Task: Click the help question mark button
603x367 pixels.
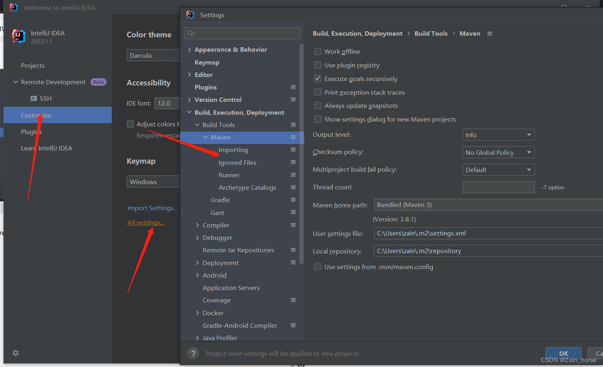Action: [x=193, y=353]
